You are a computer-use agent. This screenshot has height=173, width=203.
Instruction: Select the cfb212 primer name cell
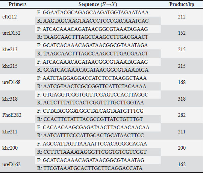(x=9, y=17)
